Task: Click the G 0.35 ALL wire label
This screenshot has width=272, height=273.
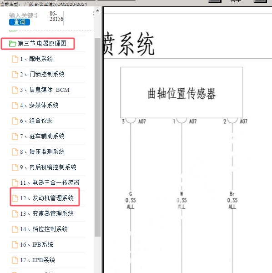Action: coord(131,200)
